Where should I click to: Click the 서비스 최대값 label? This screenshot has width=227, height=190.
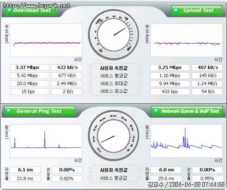114,83
